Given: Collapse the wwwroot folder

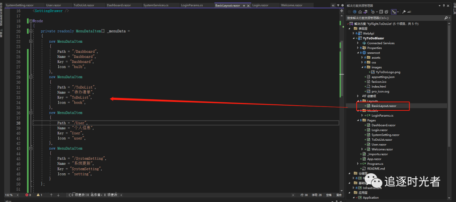Looking at the screenshot, I should click(x=358, y=53).
